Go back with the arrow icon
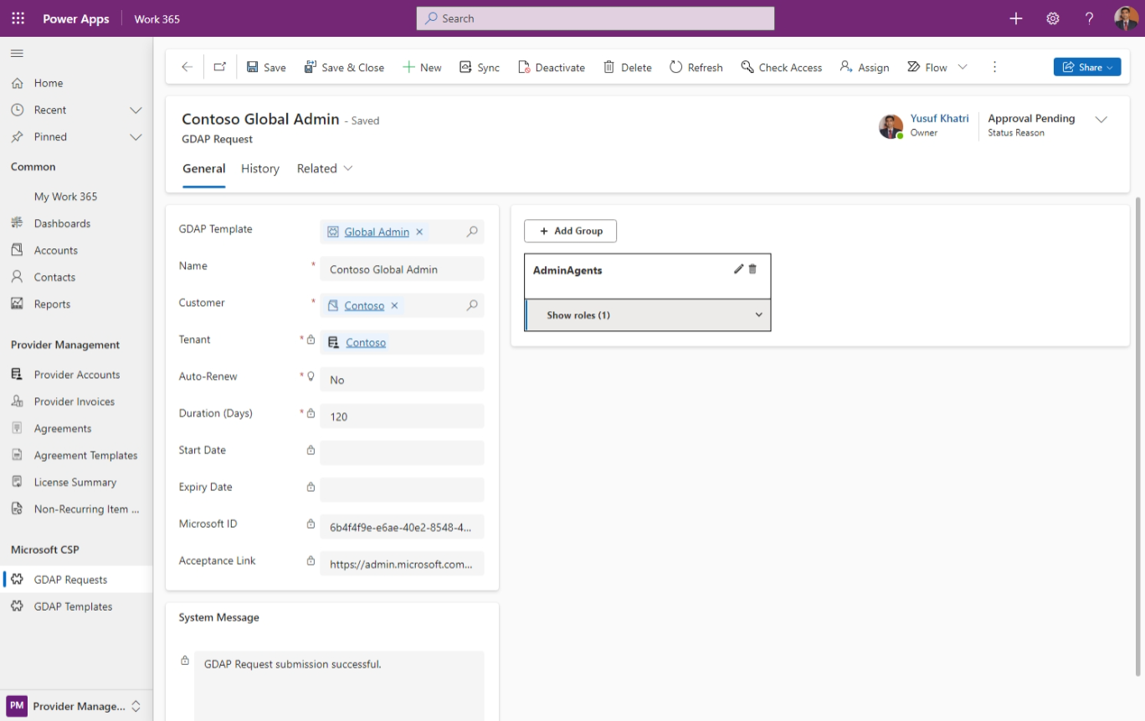 click(x=187, y=67)
